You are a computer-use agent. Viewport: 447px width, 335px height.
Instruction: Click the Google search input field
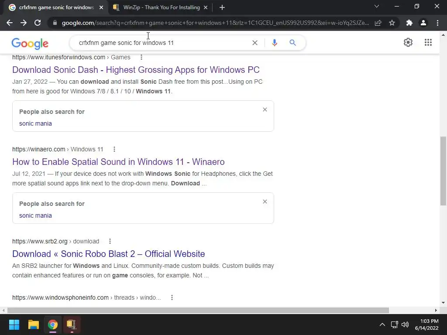[x=162, y=43]
